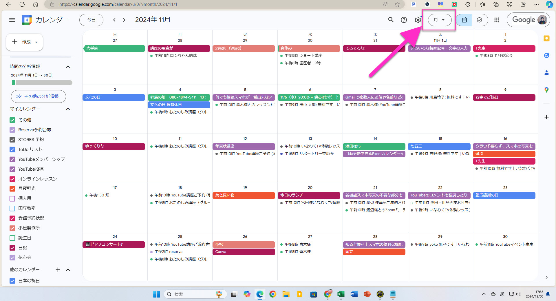Collapse the 時間の分析情報 section
This screenshot has width=556, height=301.
(x=68, y=67)
